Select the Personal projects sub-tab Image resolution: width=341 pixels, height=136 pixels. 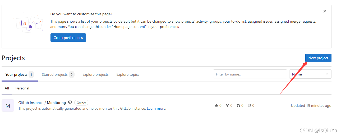[22, 88]
